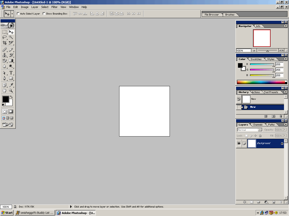Select the Pen tool
This screenshot has width=289, height=216.
pyautogui.click(x=5, y=78)
